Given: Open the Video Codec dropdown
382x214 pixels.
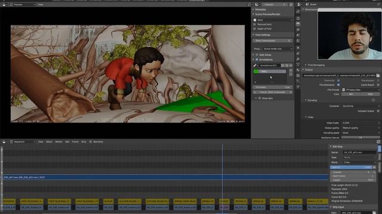Looking at the screenshot, I should click(x=361, y=123).
